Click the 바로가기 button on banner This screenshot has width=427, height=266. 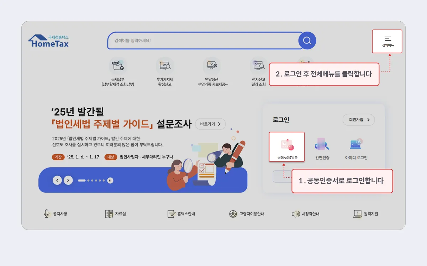[210, 124]
